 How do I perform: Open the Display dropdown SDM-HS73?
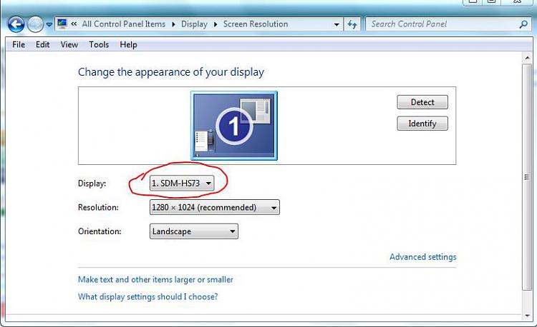182,183
